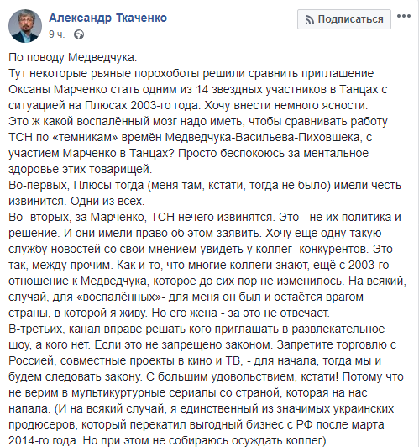Screen dimensions: 419x447
Task: Open the three-dot post options menu
Action: pyautogui.click(x=404, y=16)
